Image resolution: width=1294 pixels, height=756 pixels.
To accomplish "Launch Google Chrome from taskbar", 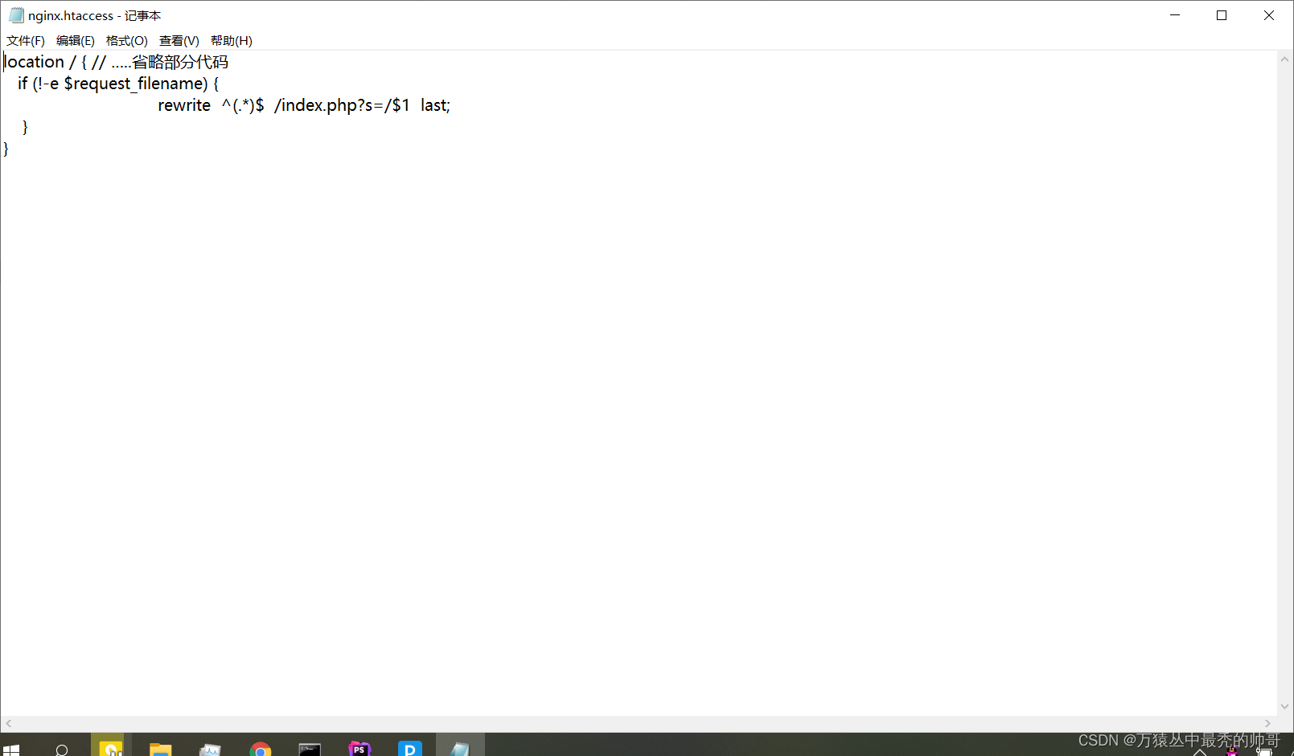I will pos(260,749).
